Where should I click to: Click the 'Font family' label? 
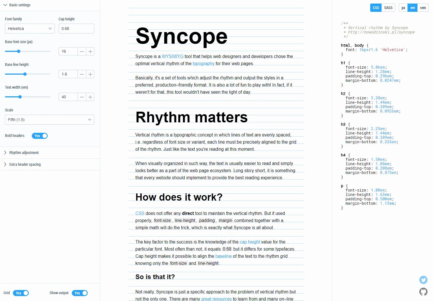(13, 19)
